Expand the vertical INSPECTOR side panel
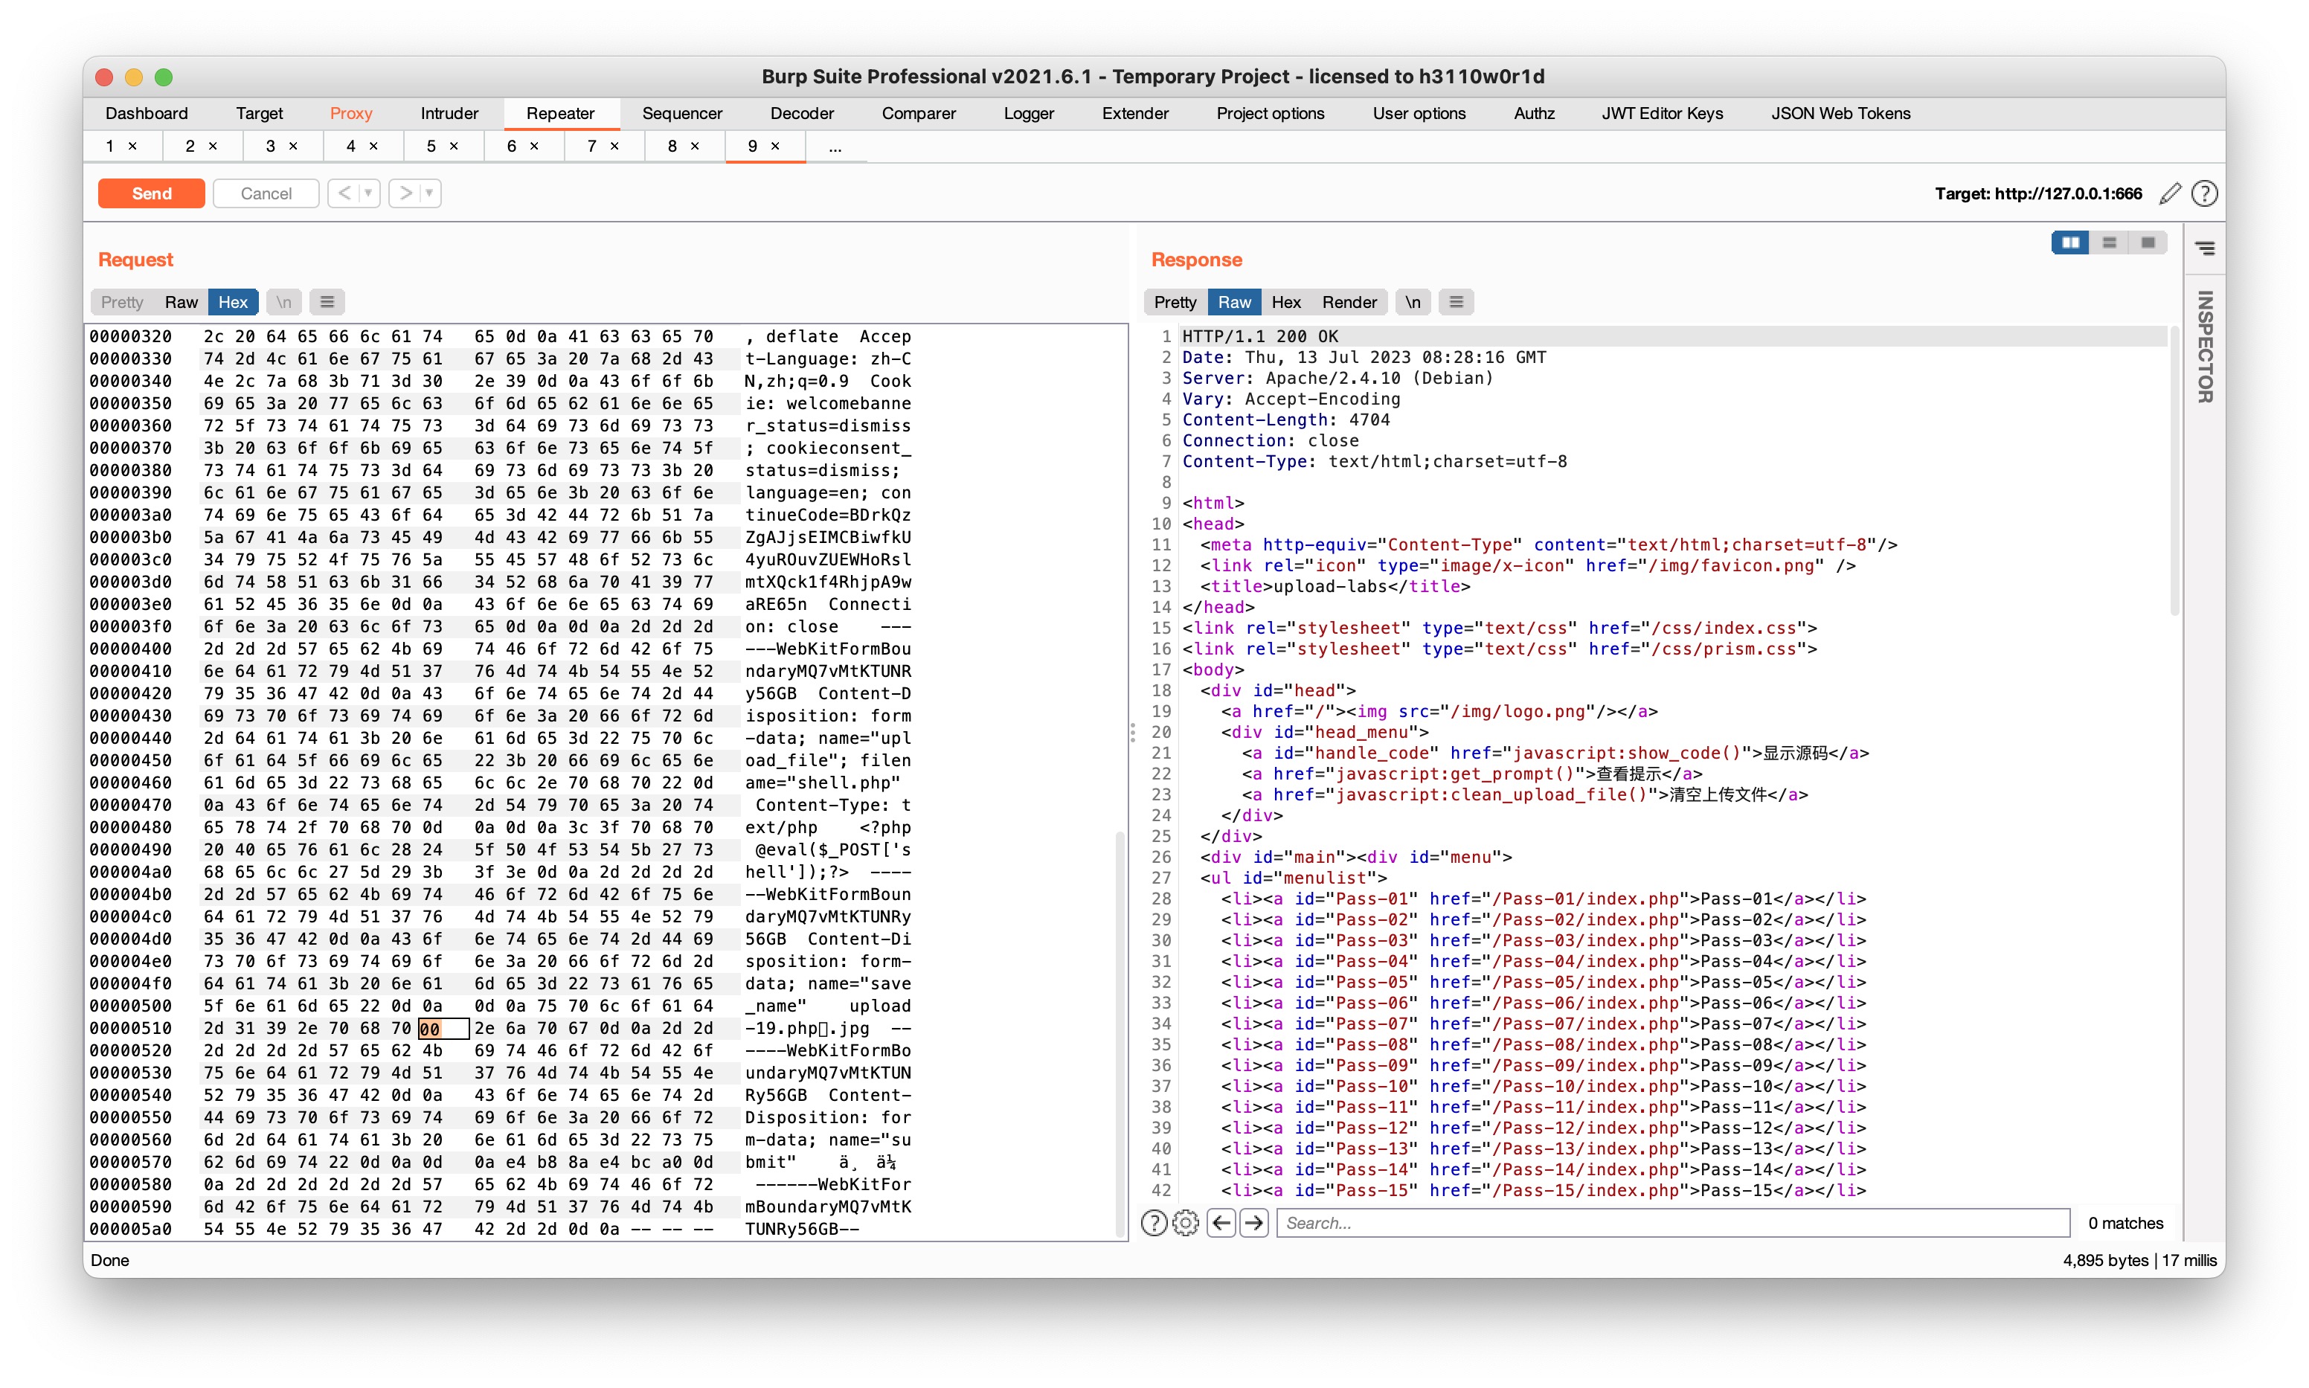 pyautogui.click(x=2204, y=346)
